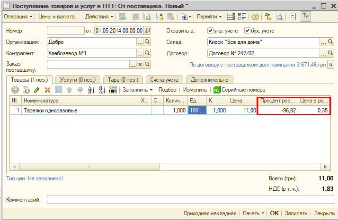Viewport: 338px width, 220px height.
Task: Click the Тип цен: Не заполнено! link
Action: tap(35, 178)
